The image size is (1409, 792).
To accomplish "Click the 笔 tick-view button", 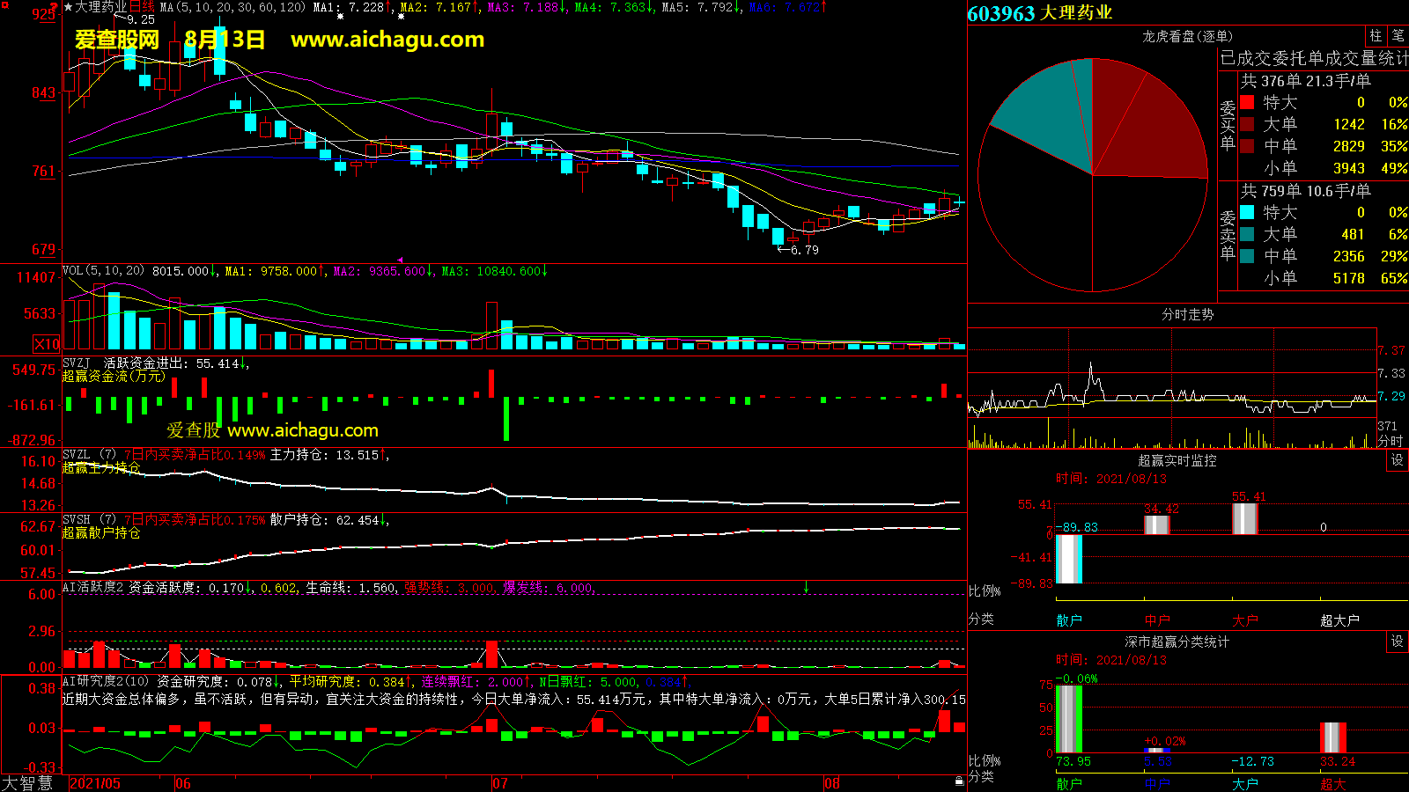I will point(1398,36).
